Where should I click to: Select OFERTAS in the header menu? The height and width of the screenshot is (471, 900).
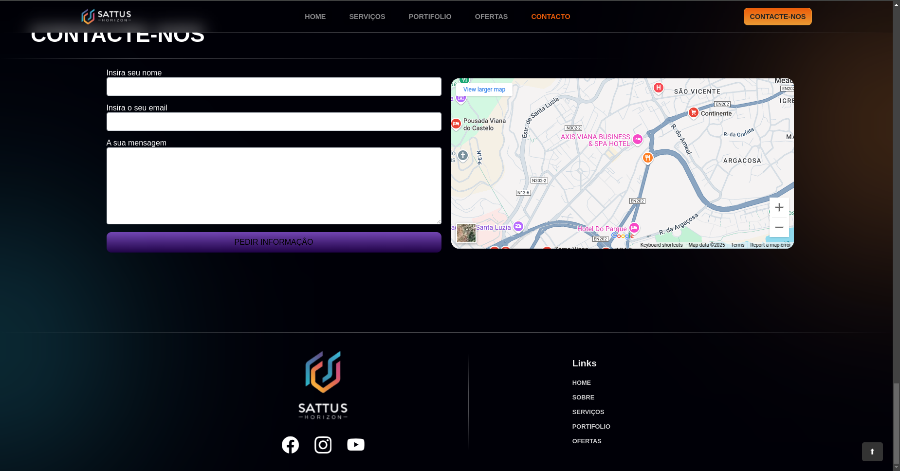click(491, 17)
